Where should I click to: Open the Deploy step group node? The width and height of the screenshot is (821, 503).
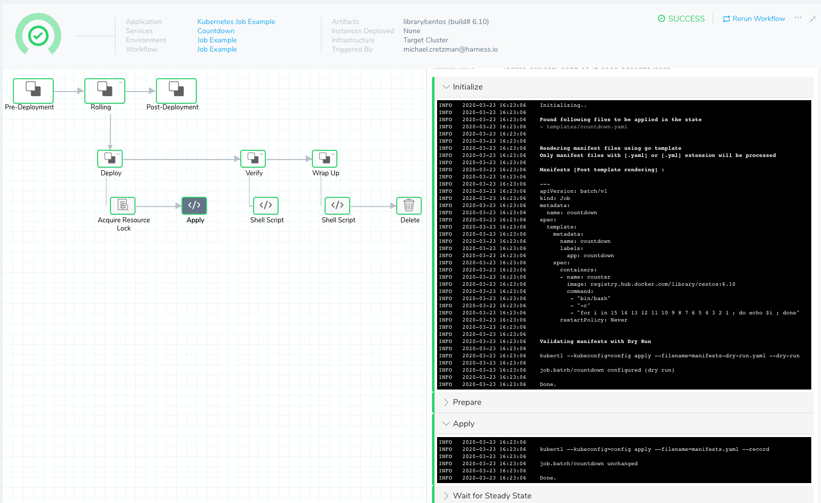(x=110, y=158)
